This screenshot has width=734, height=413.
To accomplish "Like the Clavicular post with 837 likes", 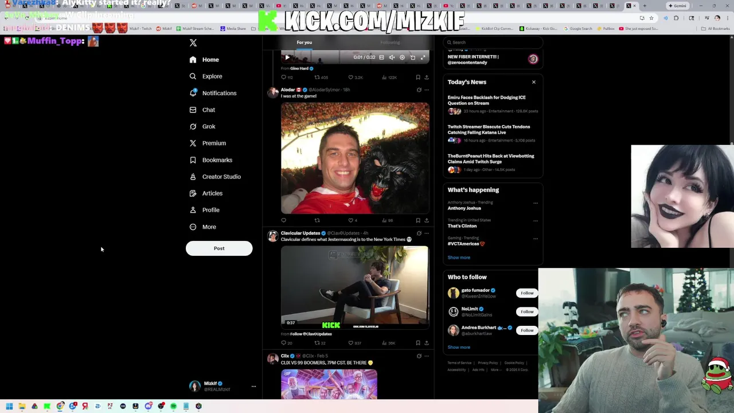I will coord(355,343).
